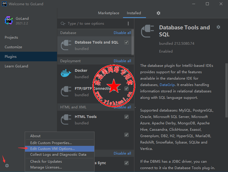Viewport: 228px width, 172px height.
Task: Toggle the FTP/SFTP Connectivity checkbox
Action: (x=127, y=88)
